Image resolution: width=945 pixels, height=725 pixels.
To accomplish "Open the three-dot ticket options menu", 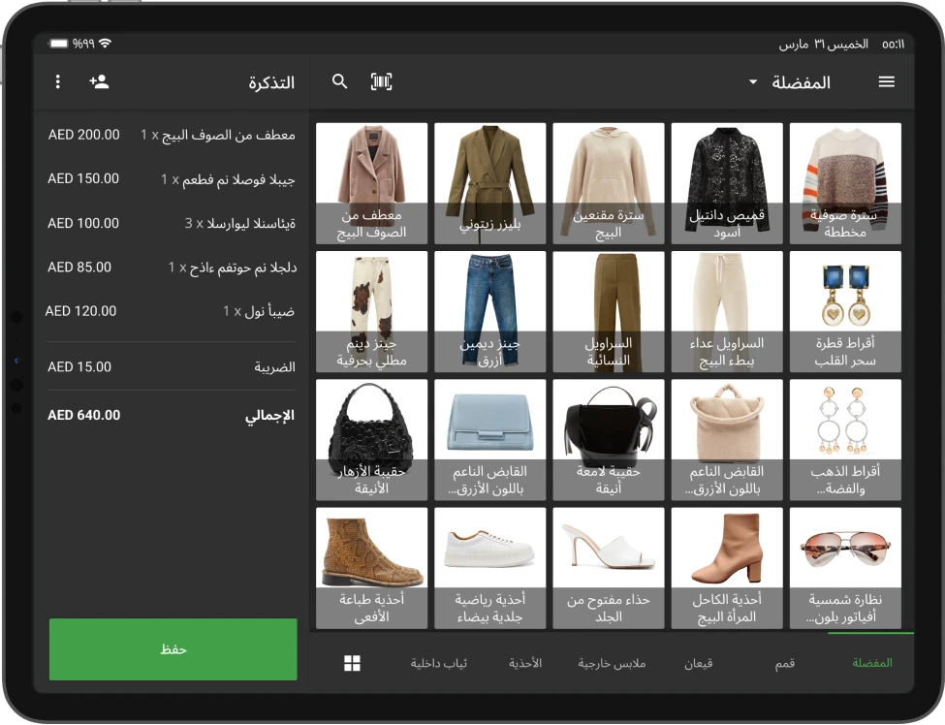I will pyautogui.click(x=57, y=81).
